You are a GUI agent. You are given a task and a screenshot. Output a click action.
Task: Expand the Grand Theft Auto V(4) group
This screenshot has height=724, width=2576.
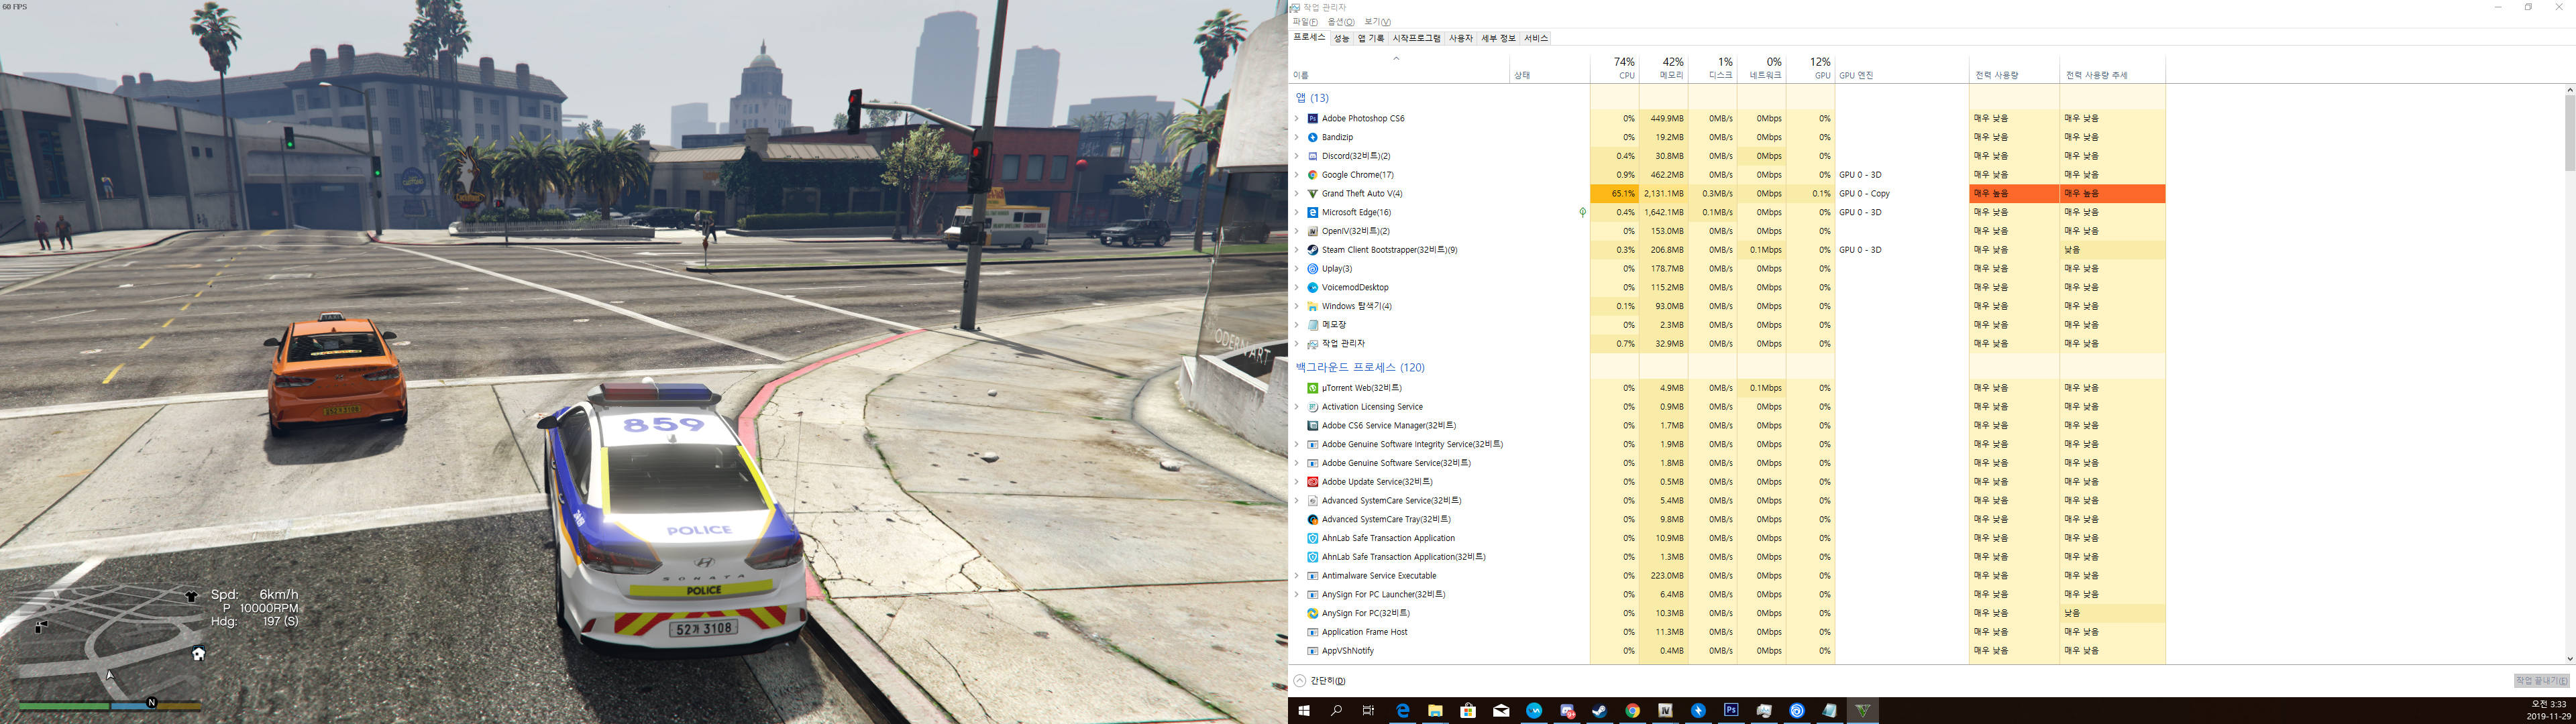(1297, 194)
